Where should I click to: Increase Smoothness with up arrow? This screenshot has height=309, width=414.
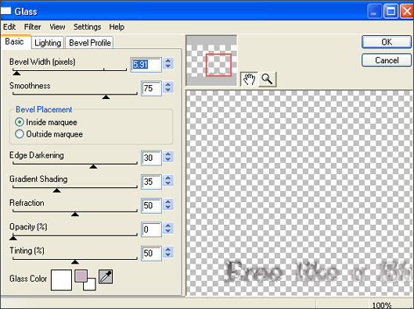[168, 84]
